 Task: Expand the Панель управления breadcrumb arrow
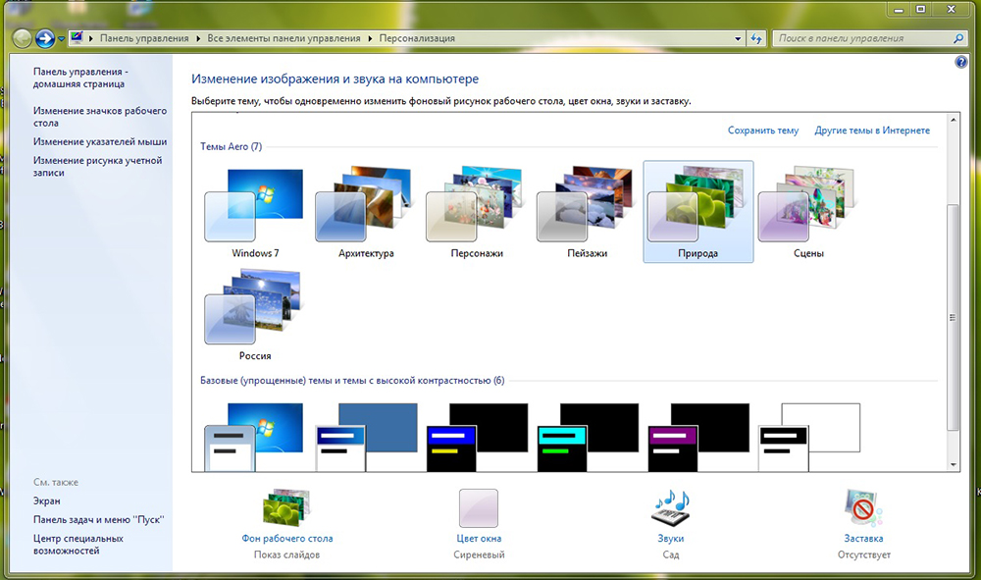[x=198, y=38]
